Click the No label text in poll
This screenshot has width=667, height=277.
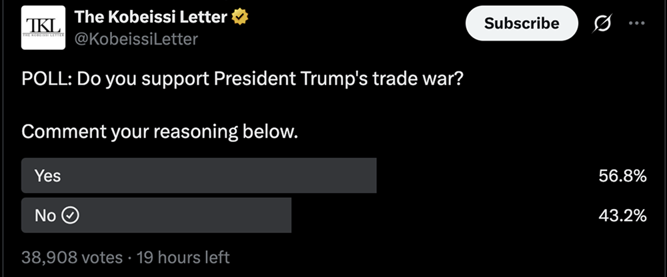coord(45,215)
